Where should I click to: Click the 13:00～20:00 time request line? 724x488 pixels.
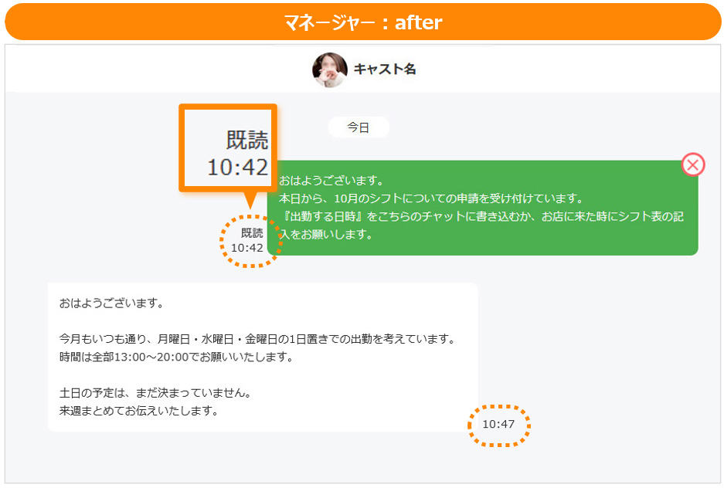[176, 357]
